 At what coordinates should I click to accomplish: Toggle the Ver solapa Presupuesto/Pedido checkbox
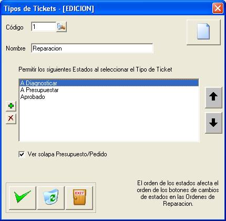coord(22,154)
